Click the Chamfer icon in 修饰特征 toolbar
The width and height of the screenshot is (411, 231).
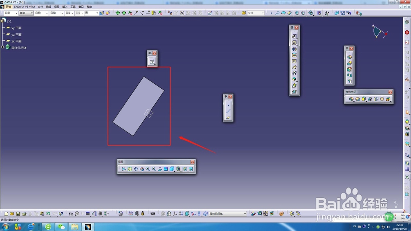358,99
